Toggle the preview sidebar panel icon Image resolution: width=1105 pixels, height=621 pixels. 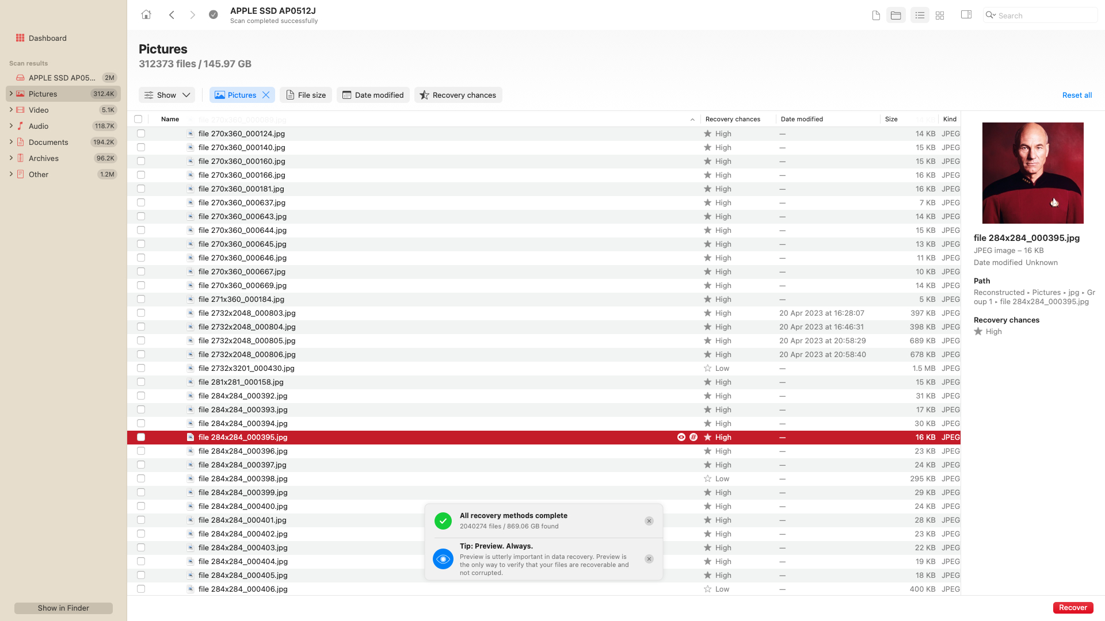pos(966,15)
